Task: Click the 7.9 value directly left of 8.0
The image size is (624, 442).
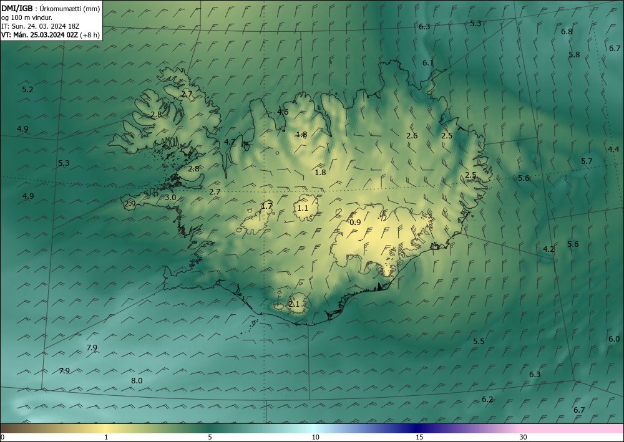Action: 64,371
